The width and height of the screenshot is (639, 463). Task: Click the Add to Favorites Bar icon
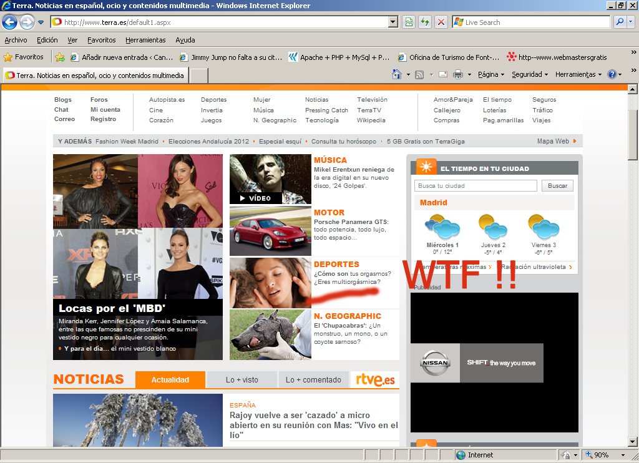[x=60, y=57]
